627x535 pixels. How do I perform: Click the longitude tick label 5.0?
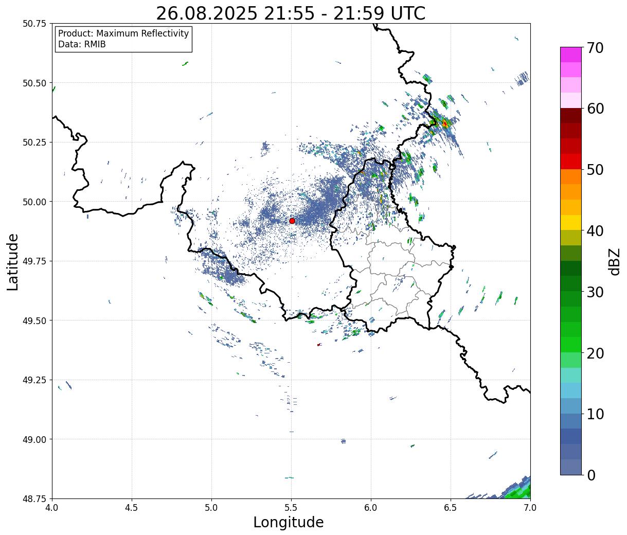211,508
